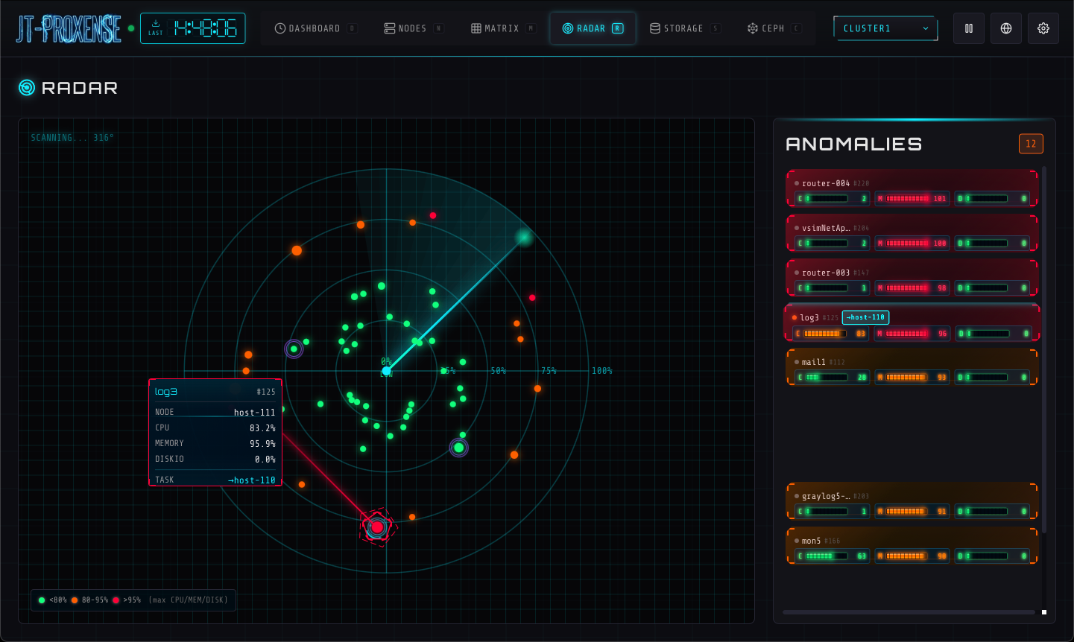
Task: Select the vsimNetAp anomaly card
Action: (912, 233)
